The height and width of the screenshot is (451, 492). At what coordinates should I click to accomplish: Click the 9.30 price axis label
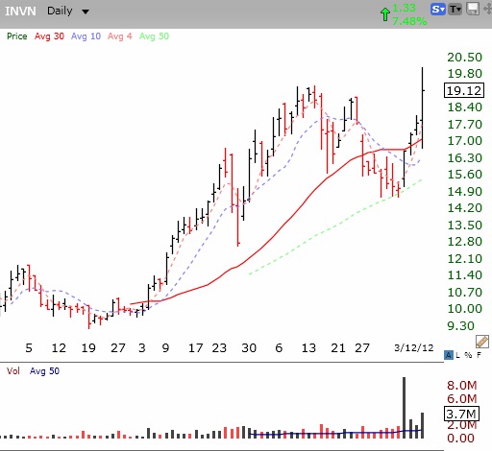pyautogui.click(x=460, y=326)
